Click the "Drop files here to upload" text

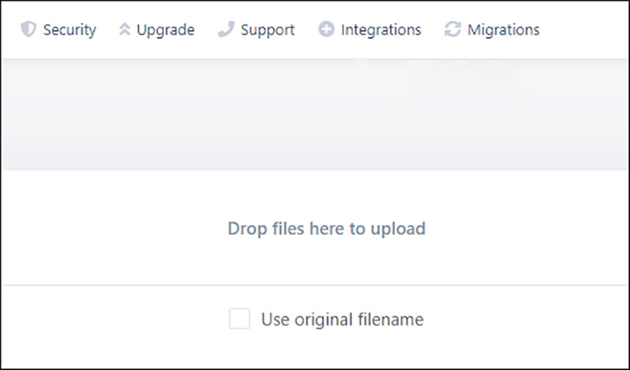point(326,229)
